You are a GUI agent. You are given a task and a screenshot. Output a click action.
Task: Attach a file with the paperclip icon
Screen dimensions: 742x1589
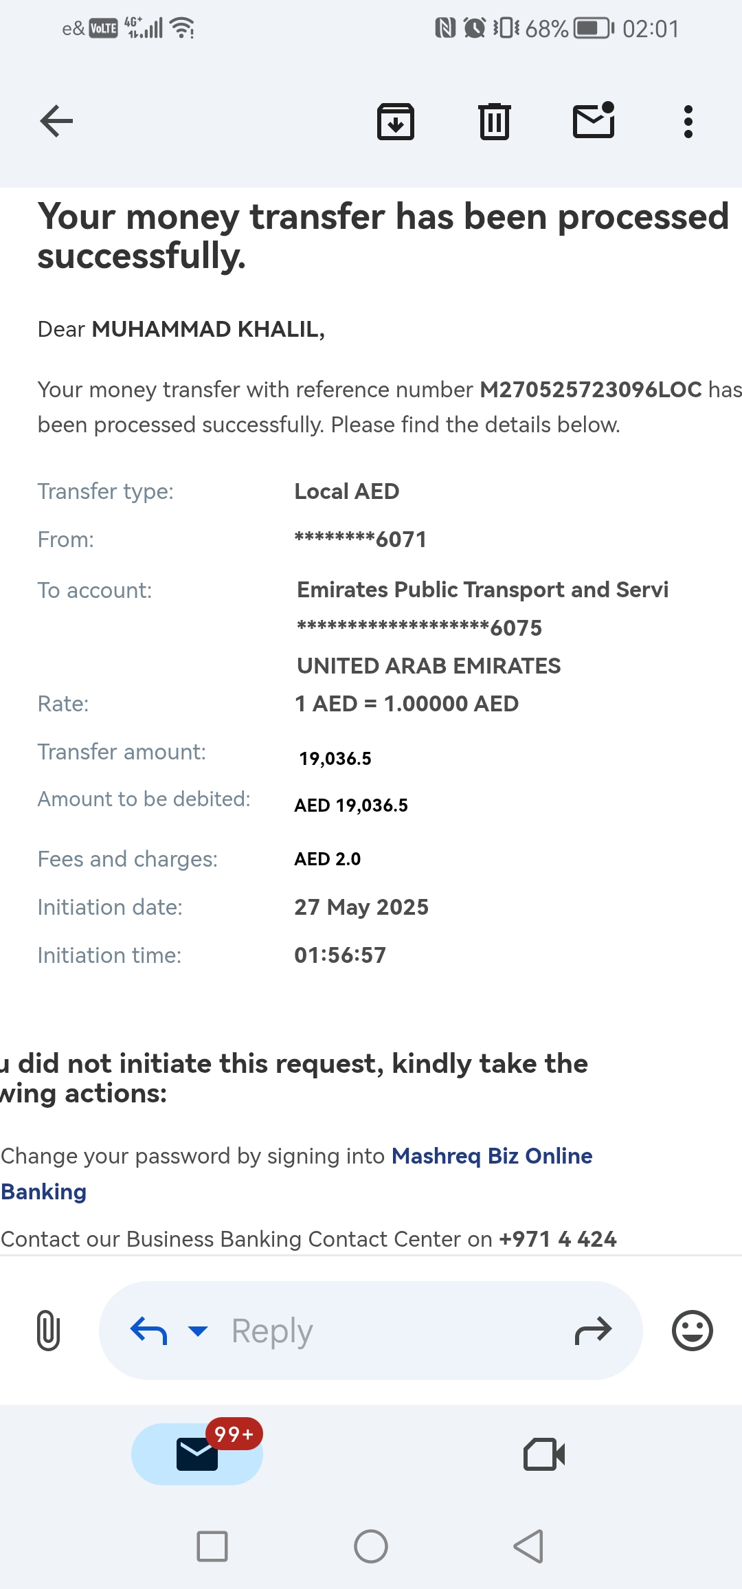48,1331
